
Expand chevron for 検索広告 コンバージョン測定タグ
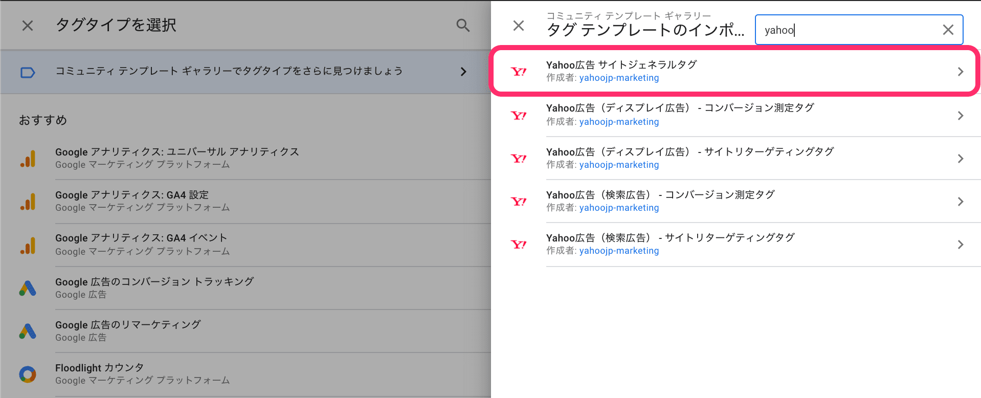pos(960,202)
